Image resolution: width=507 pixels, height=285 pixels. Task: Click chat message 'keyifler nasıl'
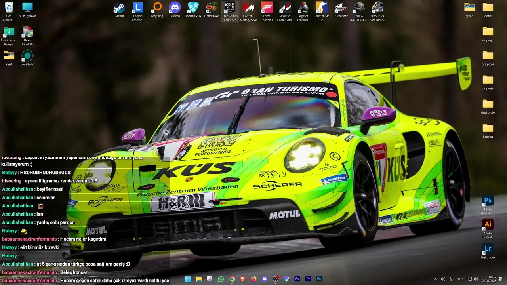pos(50,189)
